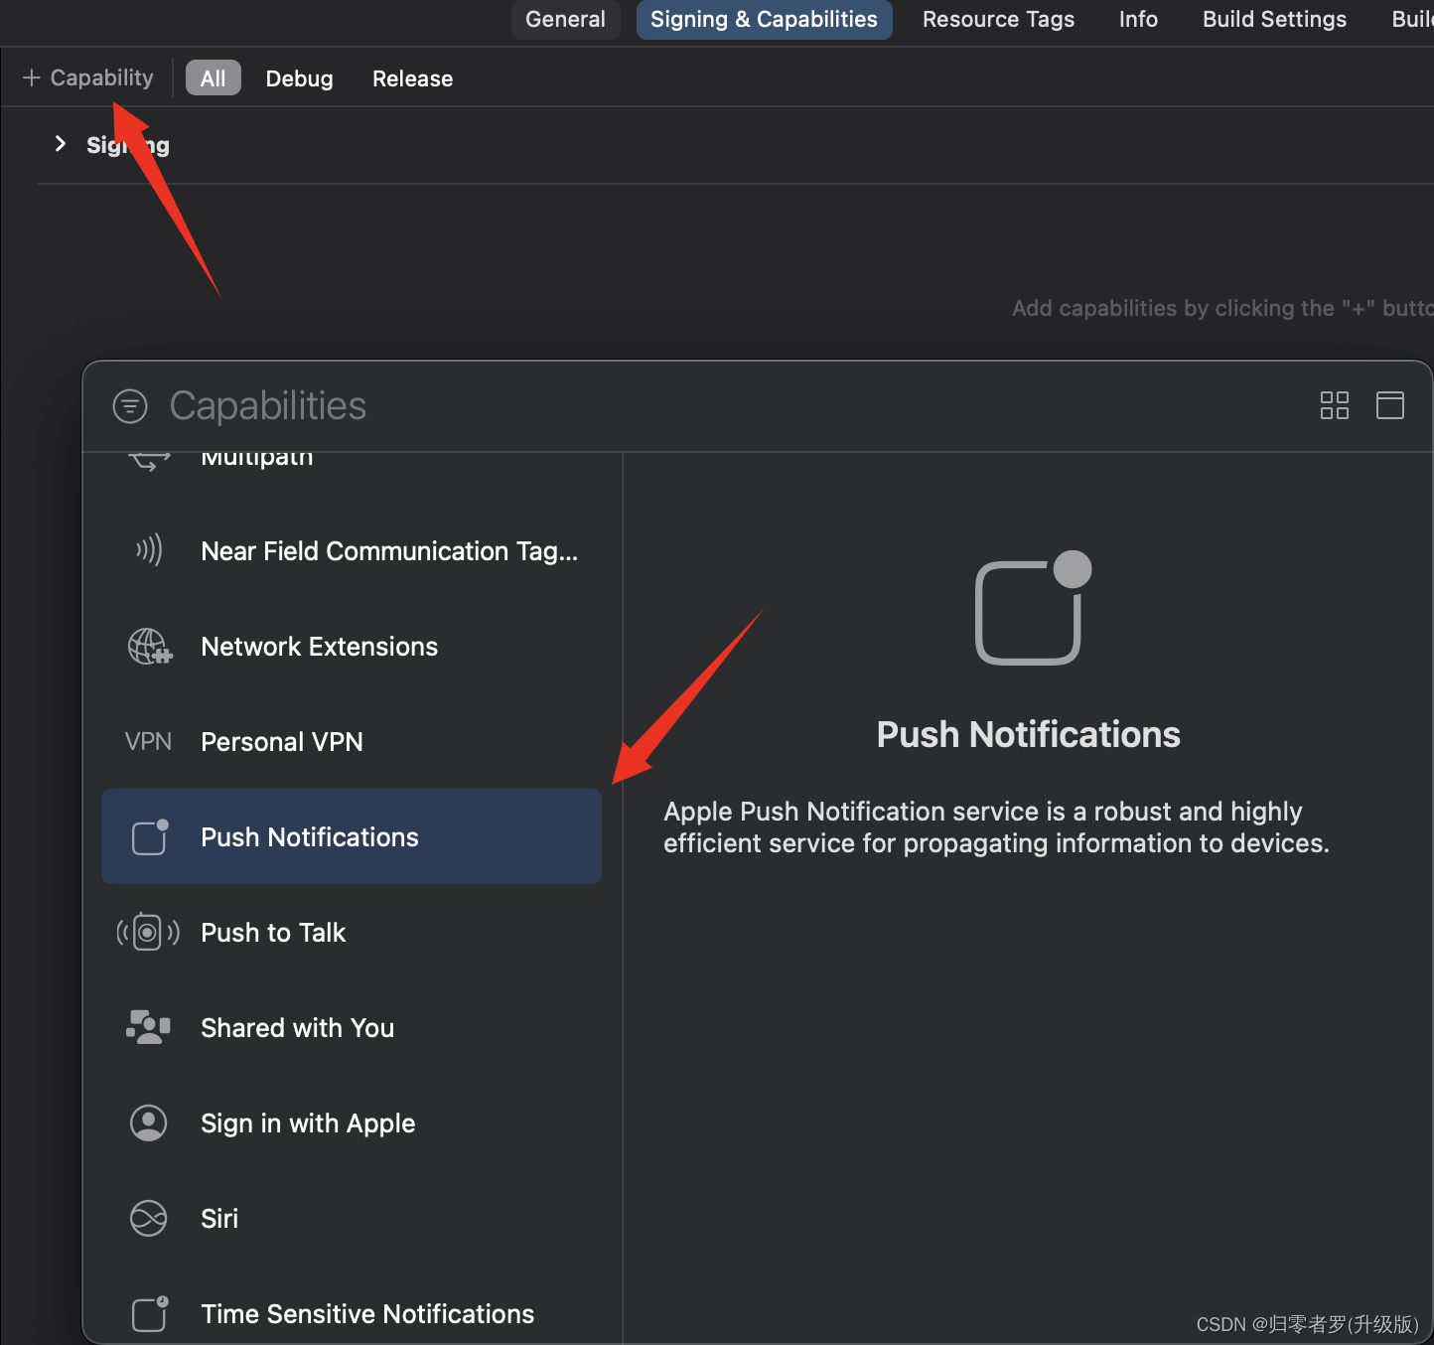Add a new capability with + Capability

tap(88, 77)
